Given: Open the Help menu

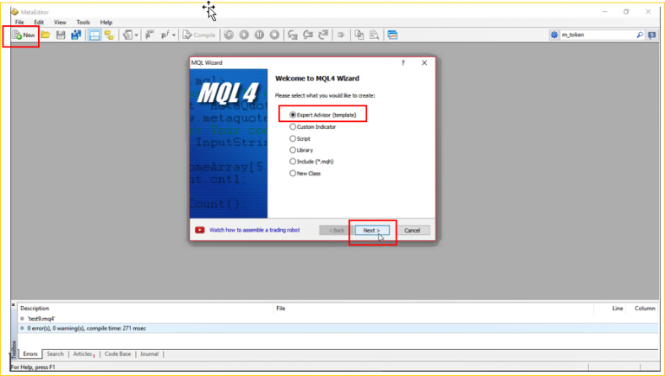Looking at the screenshot, I should 106,22.
